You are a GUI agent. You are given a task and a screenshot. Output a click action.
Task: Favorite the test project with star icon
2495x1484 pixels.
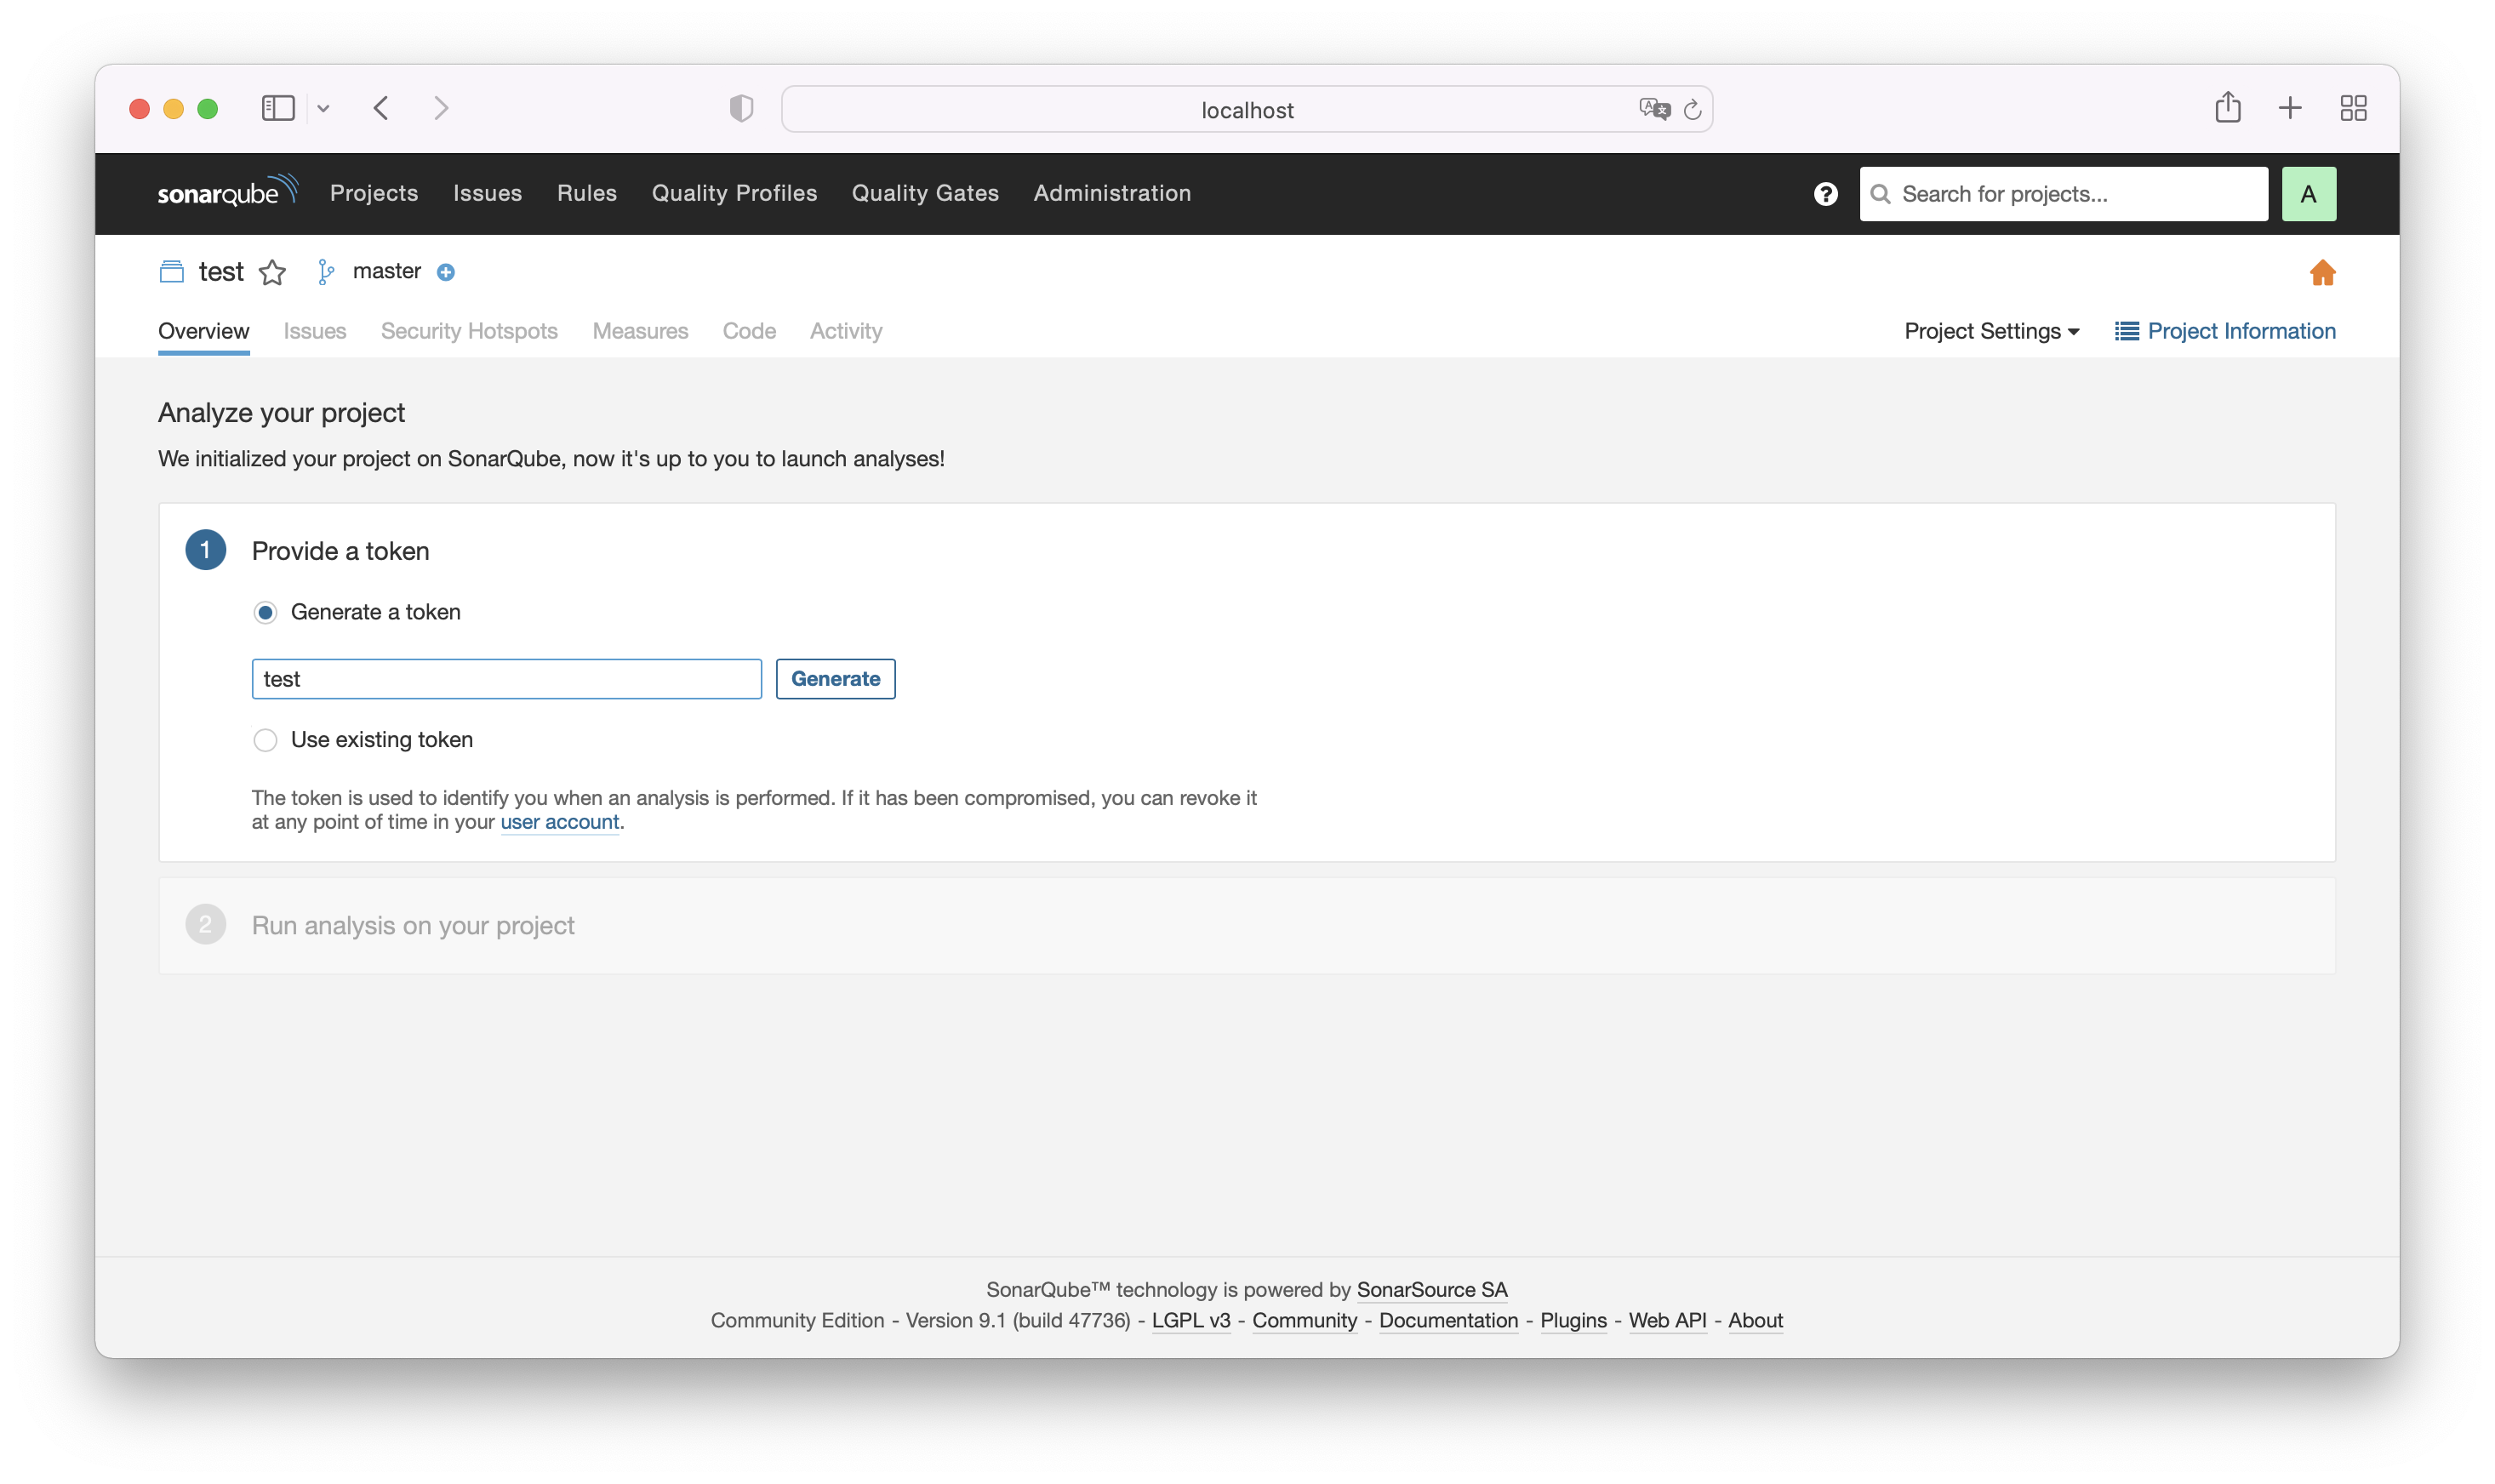(272, 272)
